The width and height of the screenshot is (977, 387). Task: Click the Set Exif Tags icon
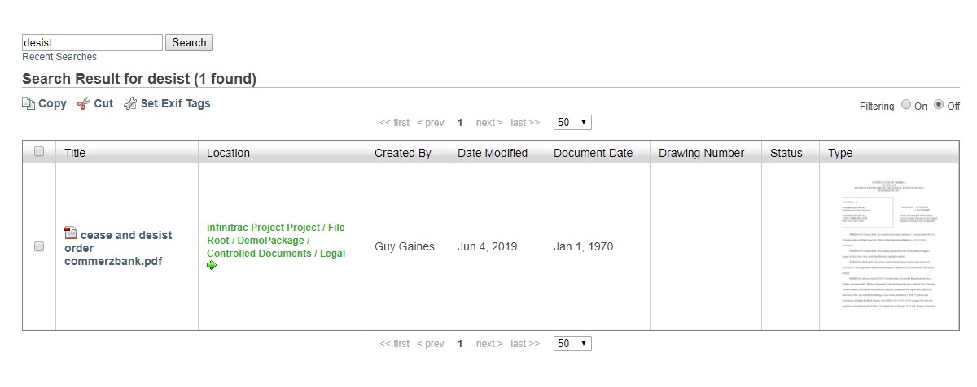[130, 103]
